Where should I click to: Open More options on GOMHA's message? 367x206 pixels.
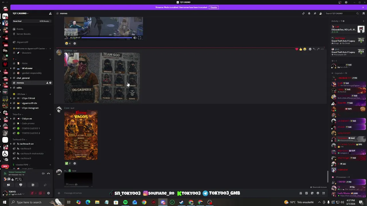tap(322, 49)
